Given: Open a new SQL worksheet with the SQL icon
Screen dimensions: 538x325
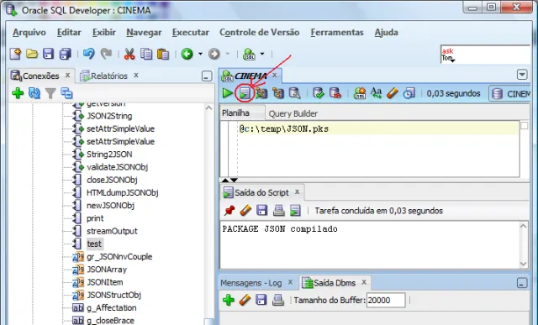Looking at the screenshot, I should pos(249,54).
